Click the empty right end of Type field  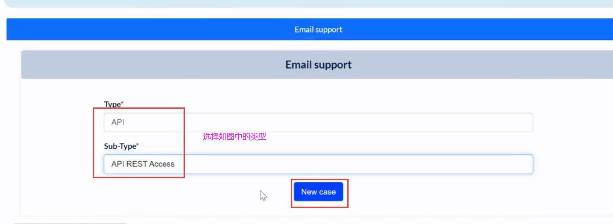click(497, 122)
